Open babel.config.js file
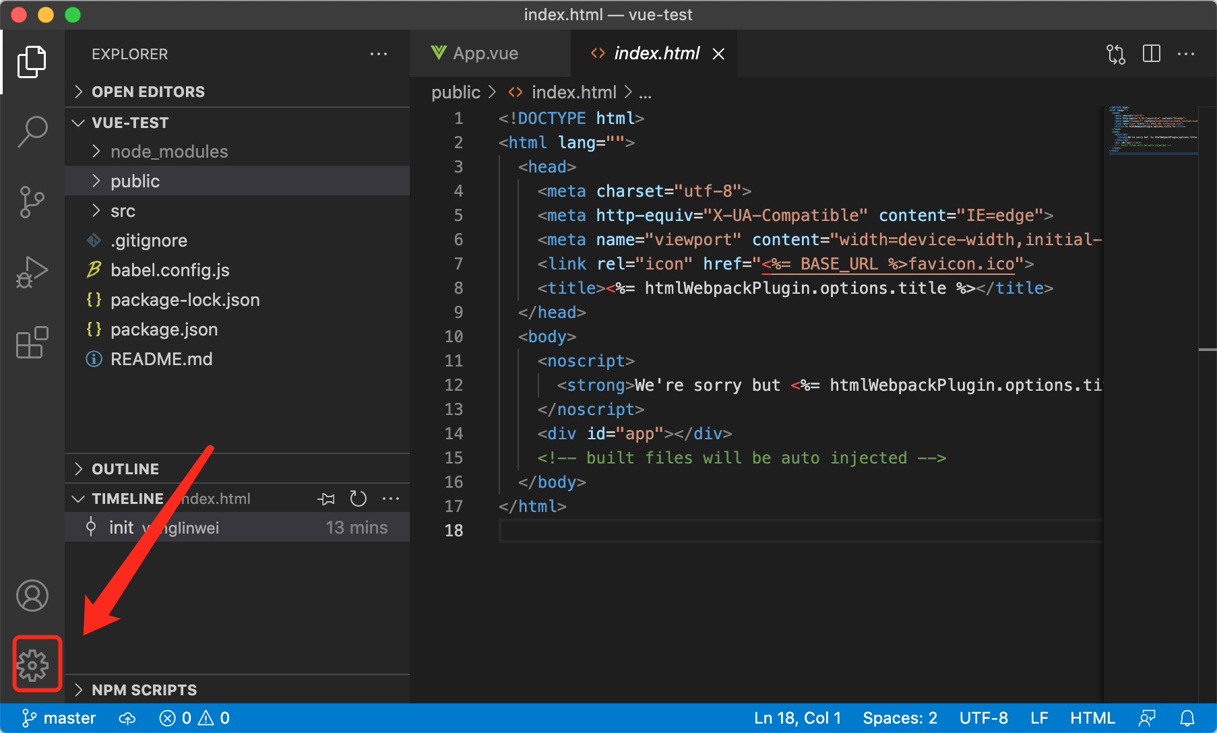 pos(237,270)
